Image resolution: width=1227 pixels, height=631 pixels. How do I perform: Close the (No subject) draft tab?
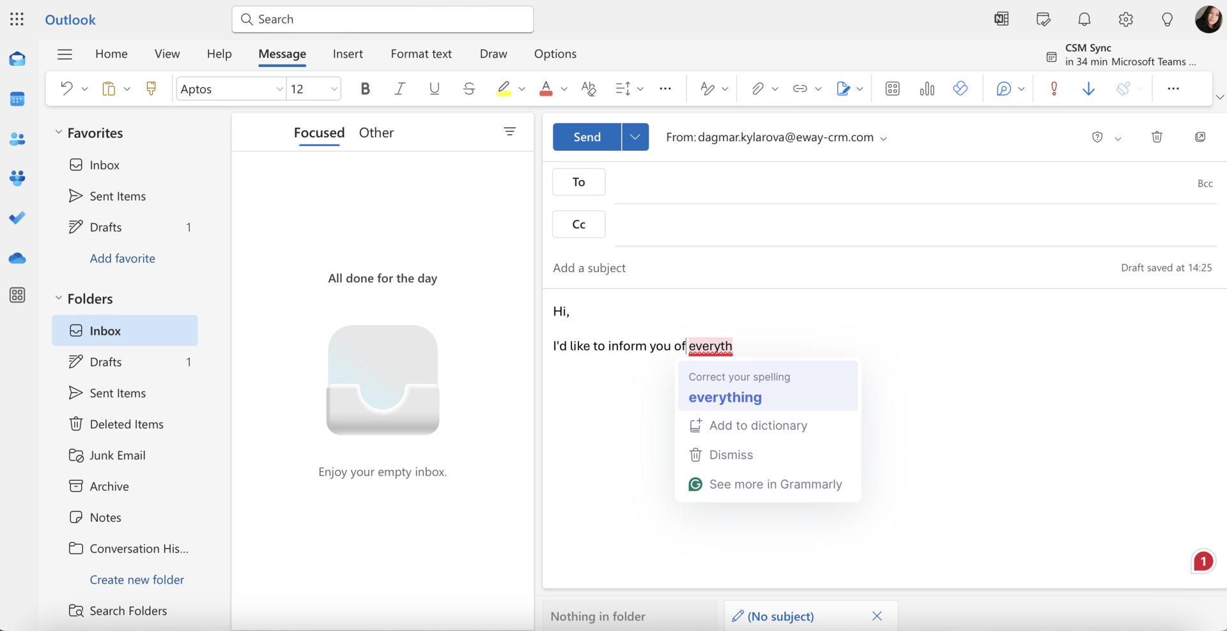(x=877, y=616)
